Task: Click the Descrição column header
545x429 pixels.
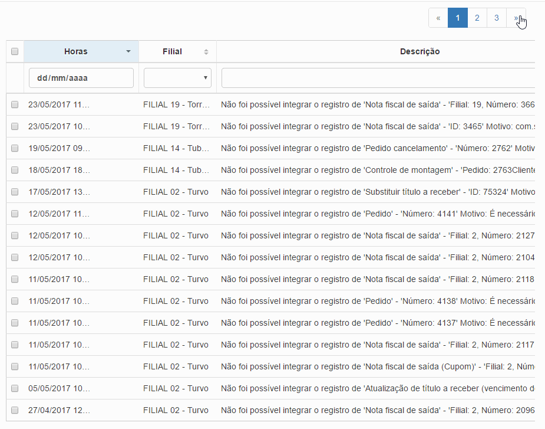Action: [420, 51]
